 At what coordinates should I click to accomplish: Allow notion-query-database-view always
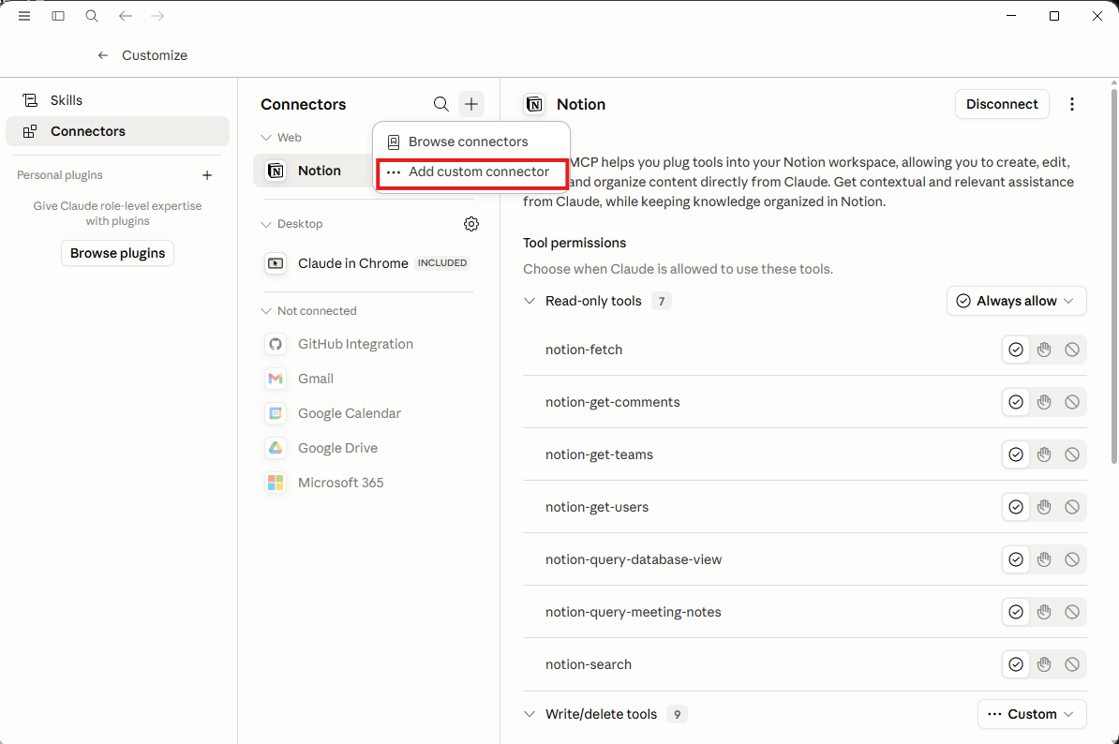click(1016, 559)
